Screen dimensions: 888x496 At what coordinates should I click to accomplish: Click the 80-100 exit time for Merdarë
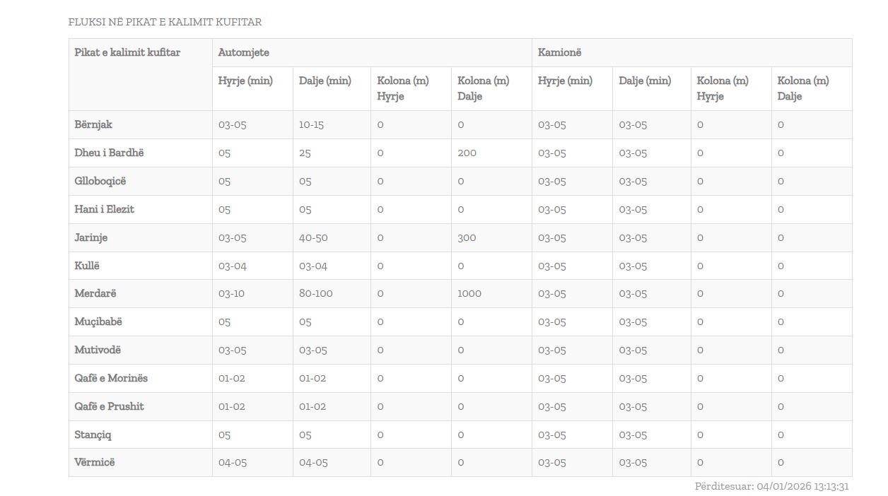tap(315, 293)
